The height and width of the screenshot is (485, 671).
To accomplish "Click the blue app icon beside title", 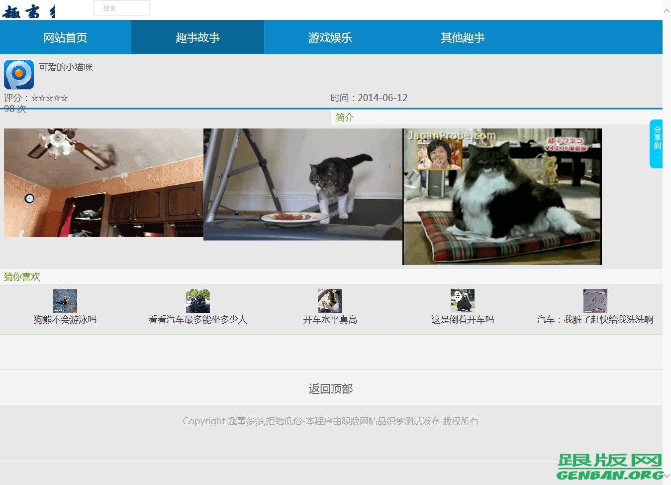I will coord(19,74).
